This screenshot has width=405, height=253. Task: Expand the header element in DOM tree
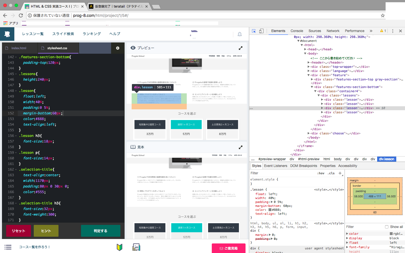click(x=309, y=63)
